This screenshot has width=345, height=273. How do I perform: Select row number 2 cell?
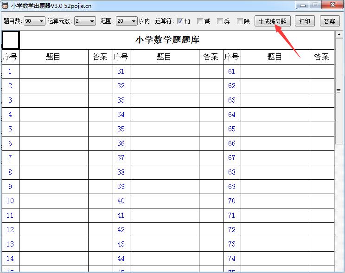point(11,86)
